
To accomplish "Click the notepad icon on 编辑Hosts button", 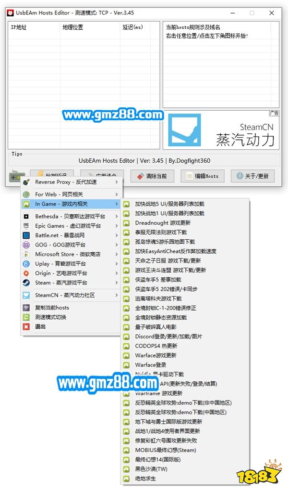I will click(190, 176).
